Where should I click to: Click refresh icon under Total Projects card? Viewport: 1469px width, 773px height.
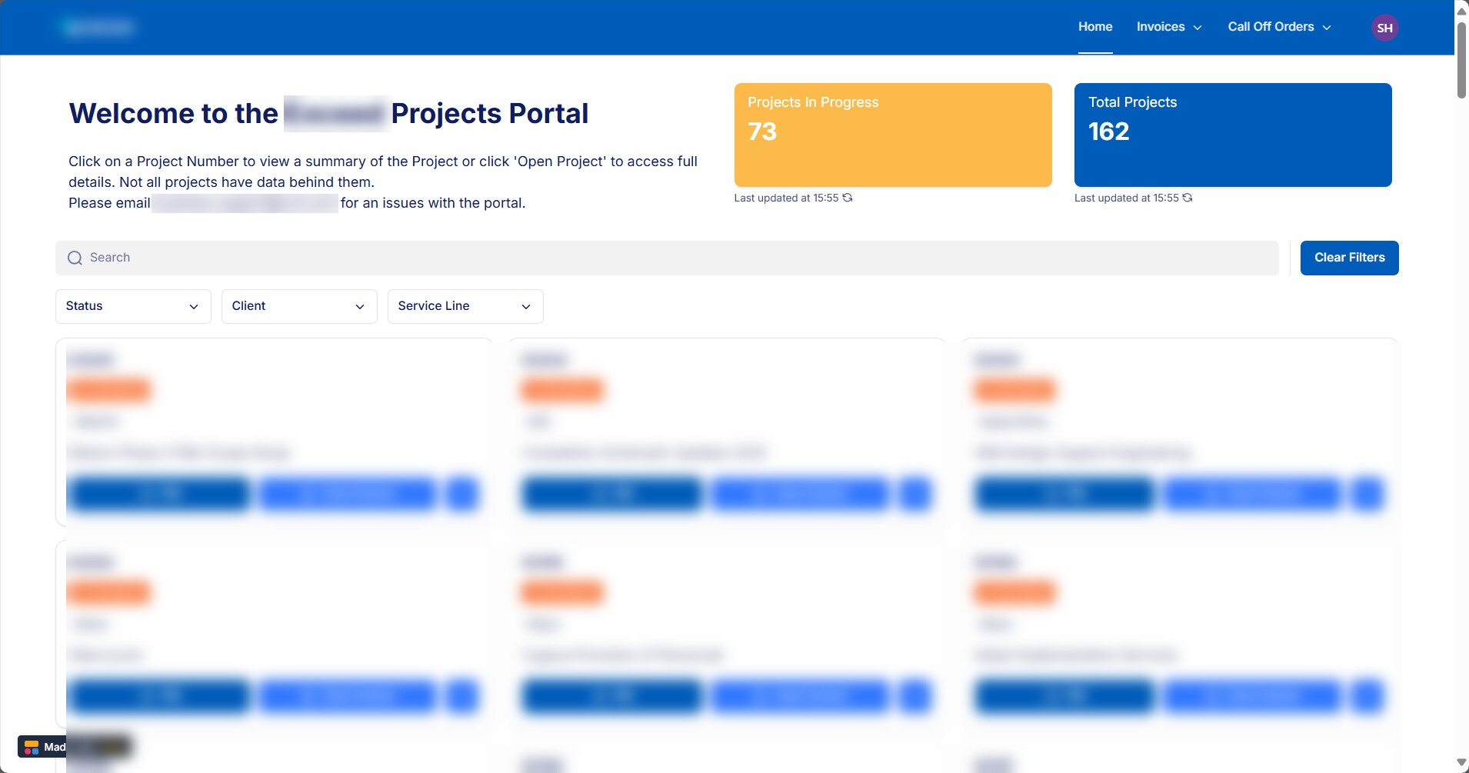tap(1188, 198)
